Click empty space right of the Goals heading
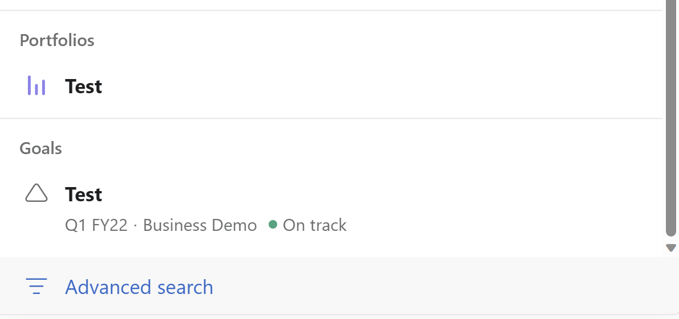 pos(341,148)
